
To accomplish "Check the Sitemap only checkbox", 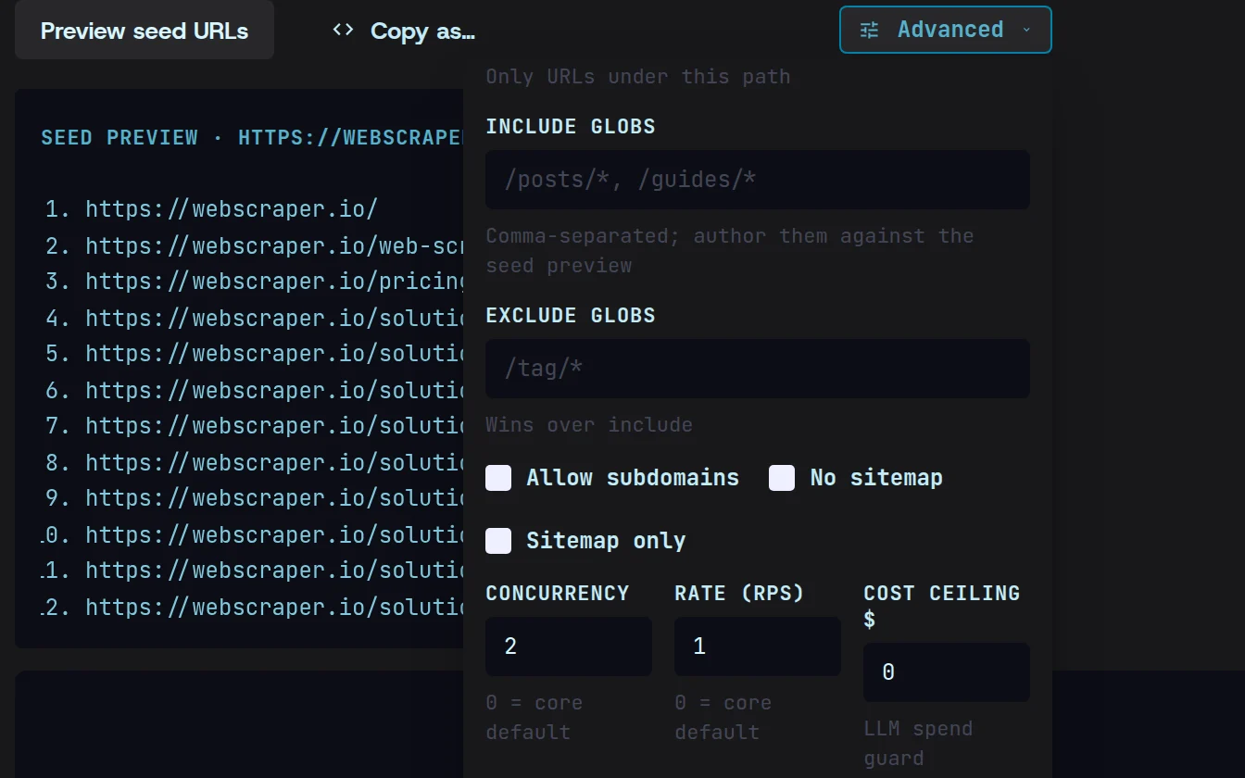I will 498,541.
